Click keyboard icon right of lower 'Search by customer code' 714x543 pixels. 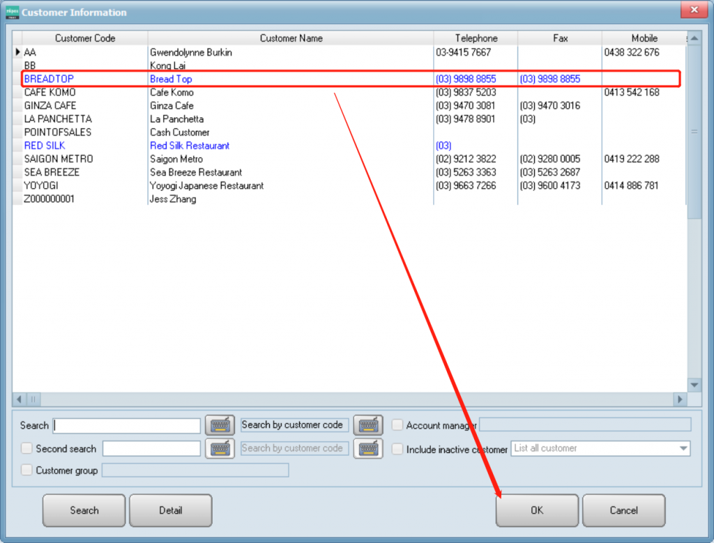click(368, 448)
